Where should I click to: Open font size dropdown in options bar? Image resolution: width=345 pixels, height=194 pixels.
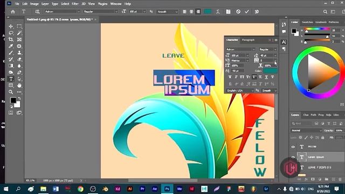coord(144,12)
